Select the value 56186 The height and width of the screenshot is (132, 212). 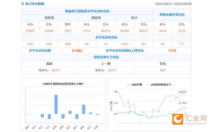(x=125, y=31)
